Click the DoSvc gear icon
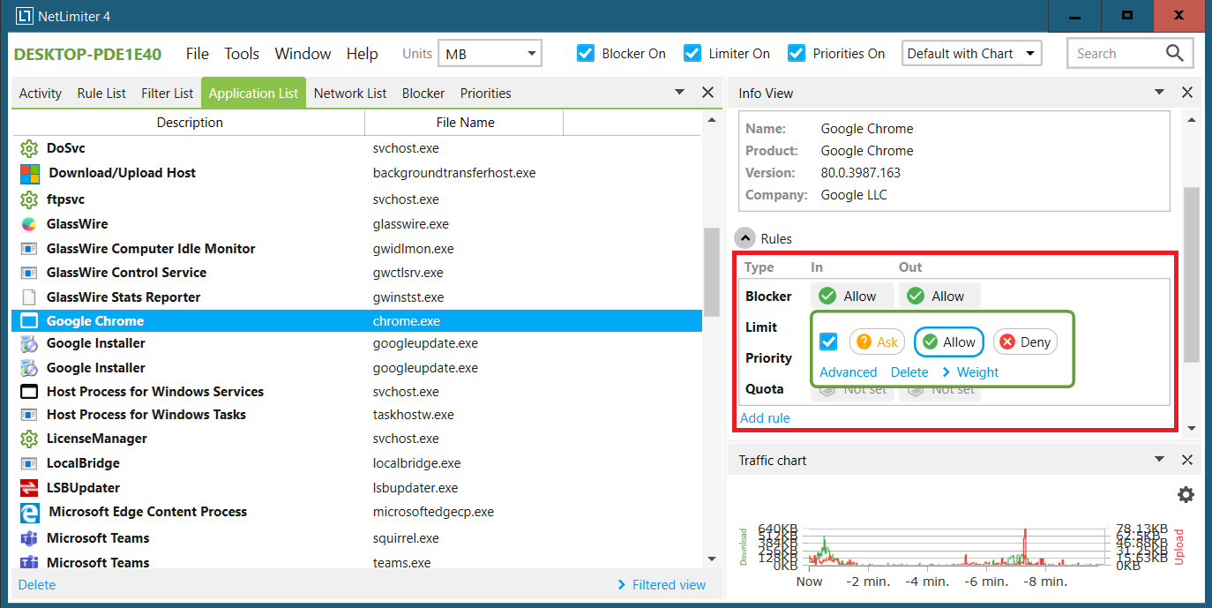The width and height of the screenshot is (1212, 608). pyautogui.click(x=30, y=148)
